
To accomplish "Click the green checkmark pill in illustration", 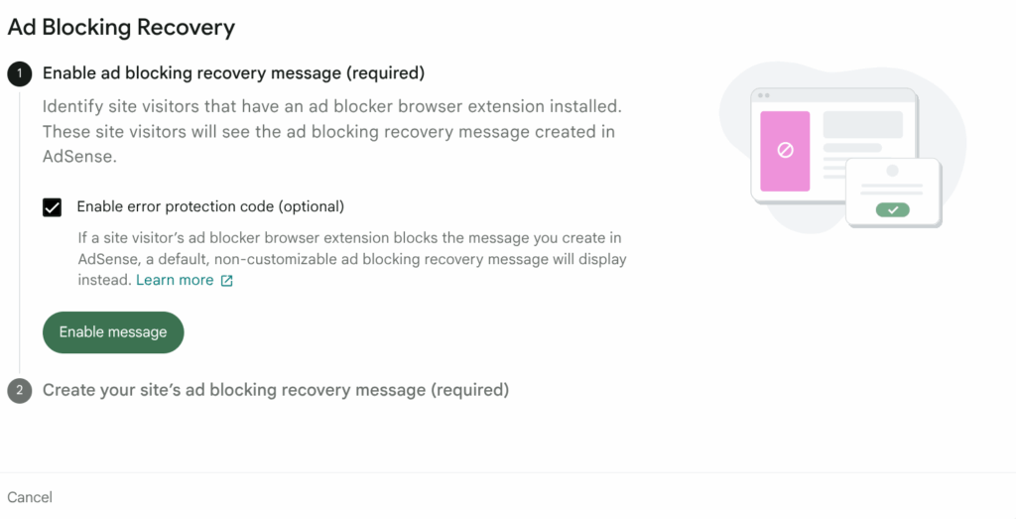I will click(x=893, y=209).
